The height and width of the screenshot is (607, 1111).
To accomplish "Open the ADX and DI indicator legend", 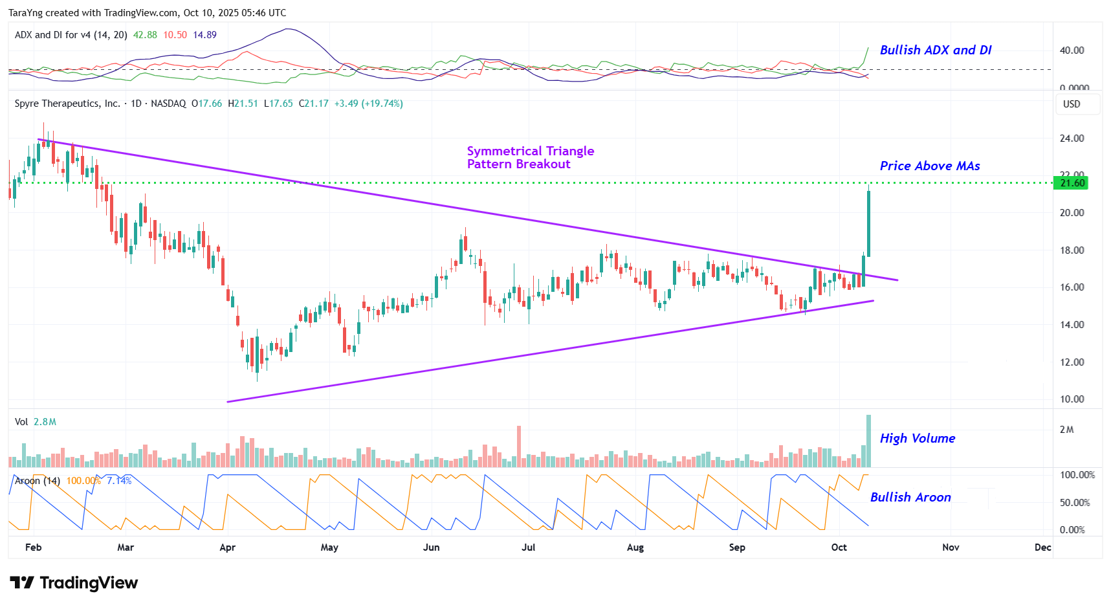I will tap(71, 35).
